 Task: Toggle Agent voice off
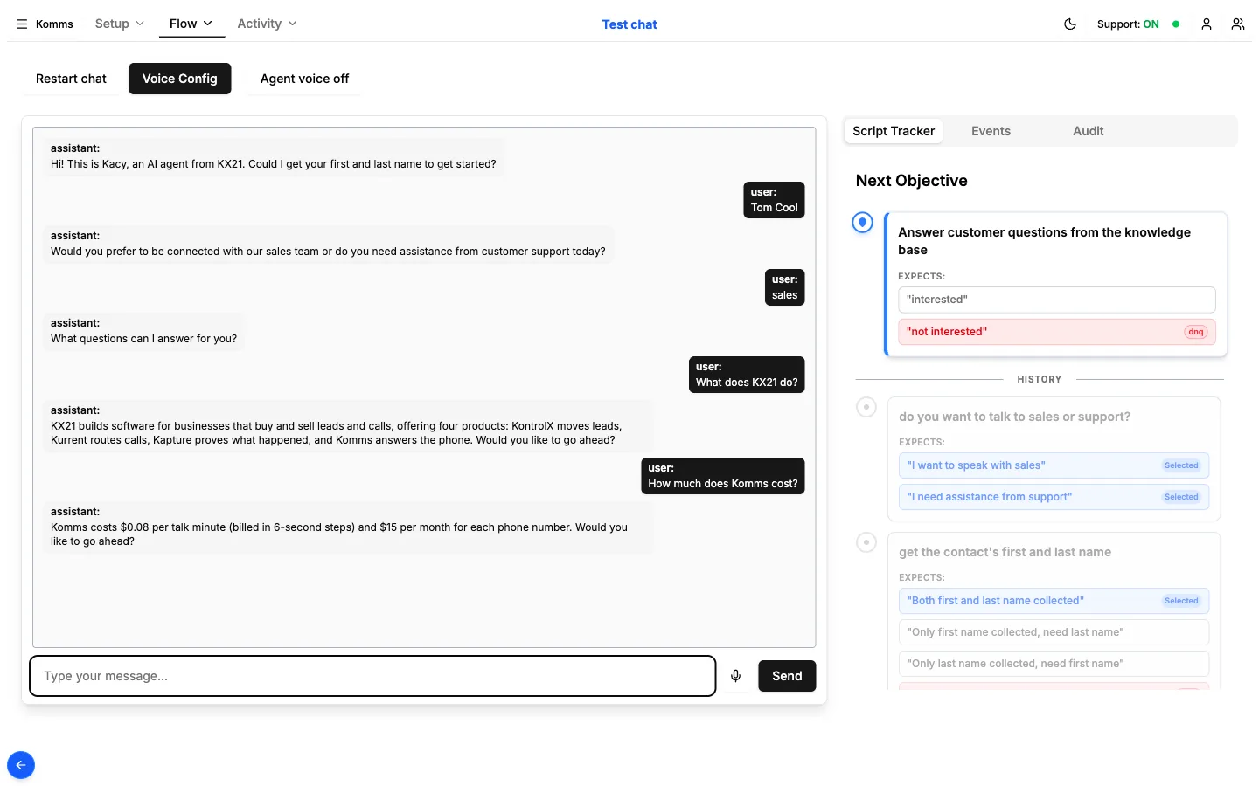pyautogui.click(x=304, y=79)
